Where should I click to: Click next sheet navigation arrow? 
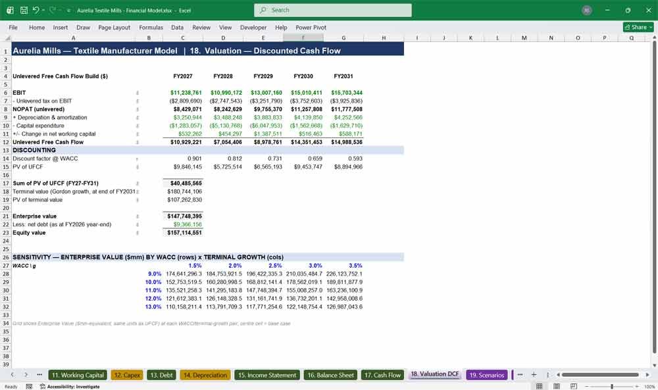pos(26,375)
